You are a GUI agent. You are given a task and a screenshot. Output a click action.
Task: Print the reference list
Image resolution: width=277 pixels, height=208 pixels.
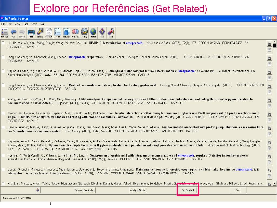(x=31, y=33)
